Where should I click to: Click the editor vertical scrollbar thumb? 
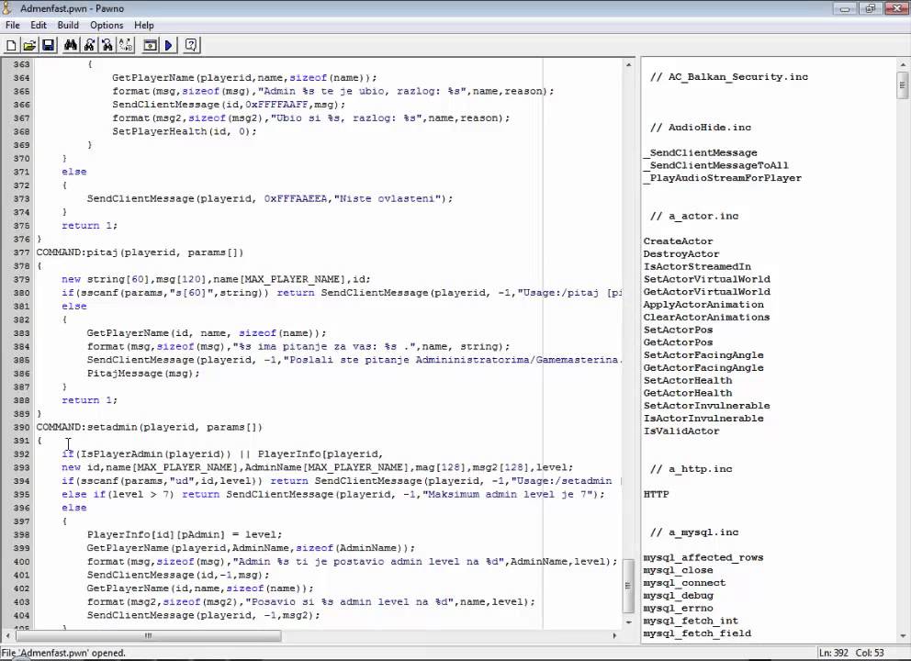pyautogui.click(x=629, y=585)
